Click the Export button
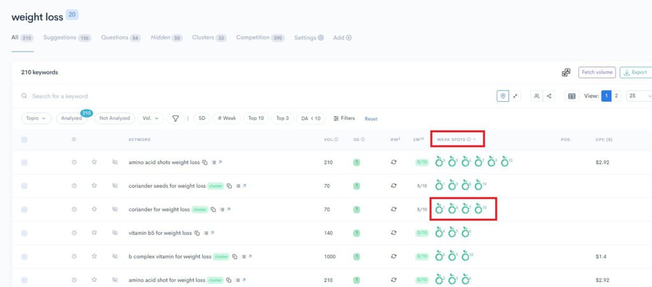 [636, 73]
